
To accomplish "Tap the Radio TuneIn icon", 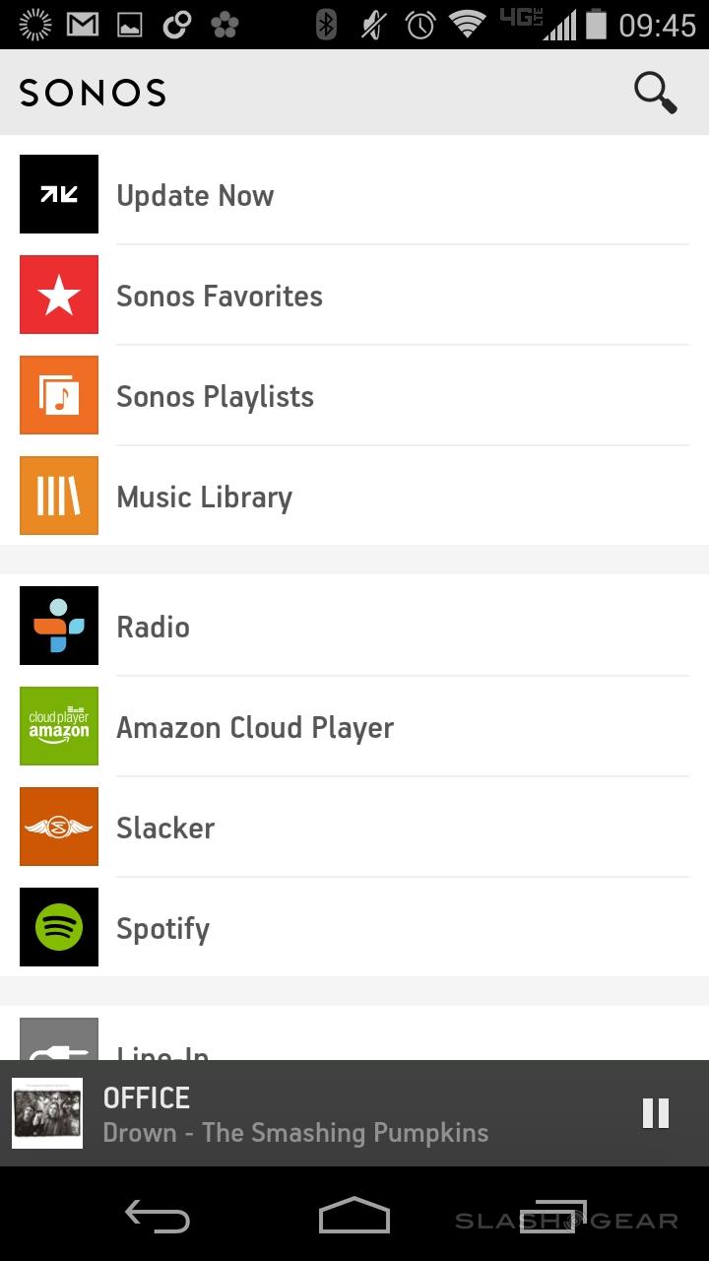I will 59,626.
